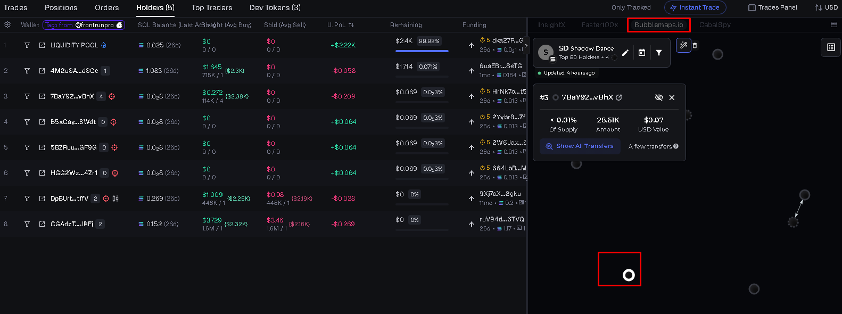Switch to Orders tab
Image resolution: width=842 pixels, height=314 pixels.
pyautogui.click(x=107, y=7)
